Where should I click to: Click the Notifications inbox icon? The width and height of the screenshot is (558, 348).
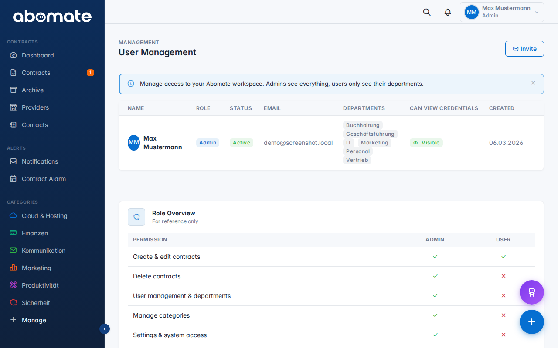point(14,161)
